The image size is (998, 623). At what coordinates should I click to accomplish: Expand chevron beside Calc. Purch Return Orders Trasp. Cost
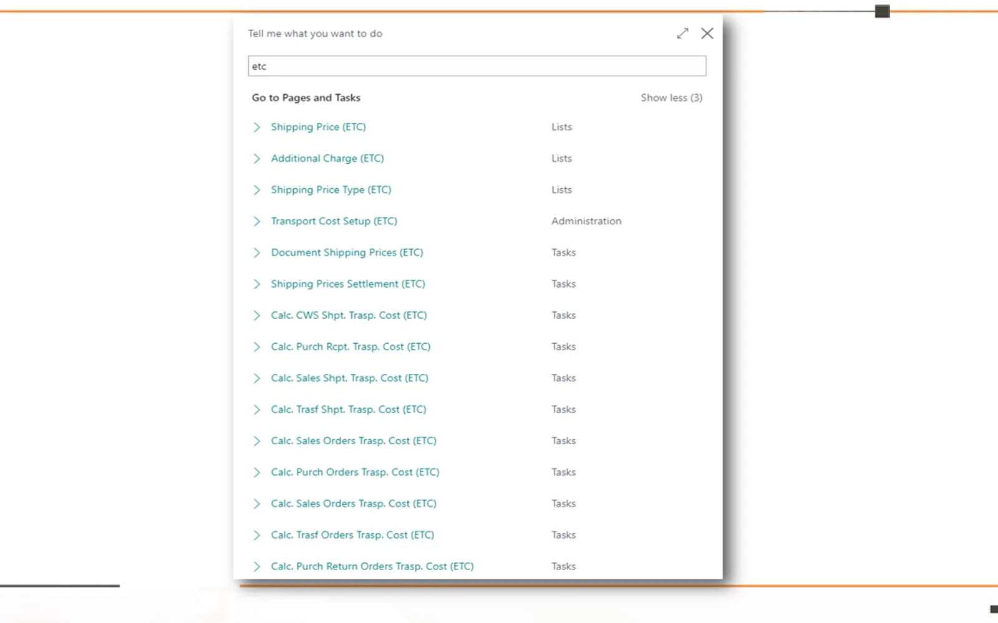(256, 566)
